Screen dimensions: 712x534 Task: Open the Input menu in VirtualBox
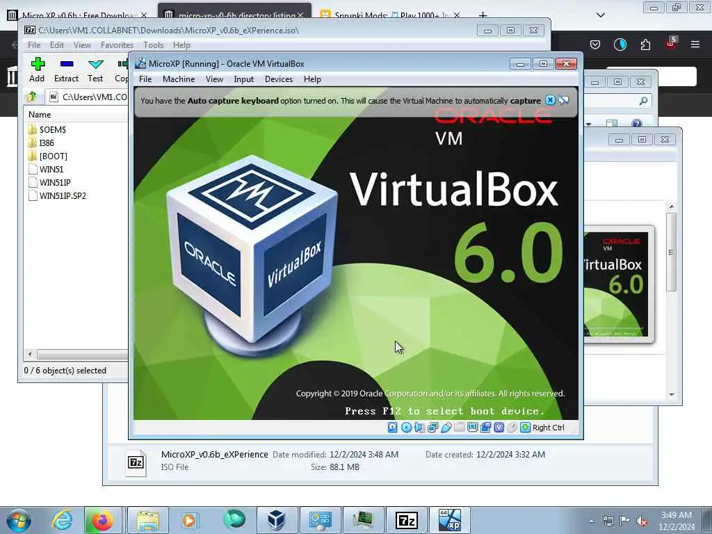pos(244,79)
